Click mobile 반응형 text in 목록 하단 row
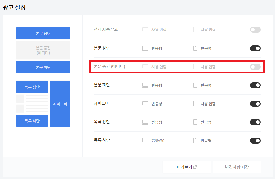 (x=206, y=141)
